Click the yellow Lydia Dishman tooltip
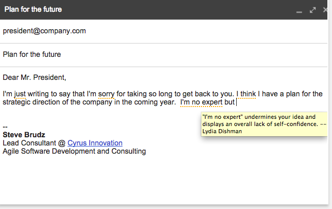 (x=264, y=124)
